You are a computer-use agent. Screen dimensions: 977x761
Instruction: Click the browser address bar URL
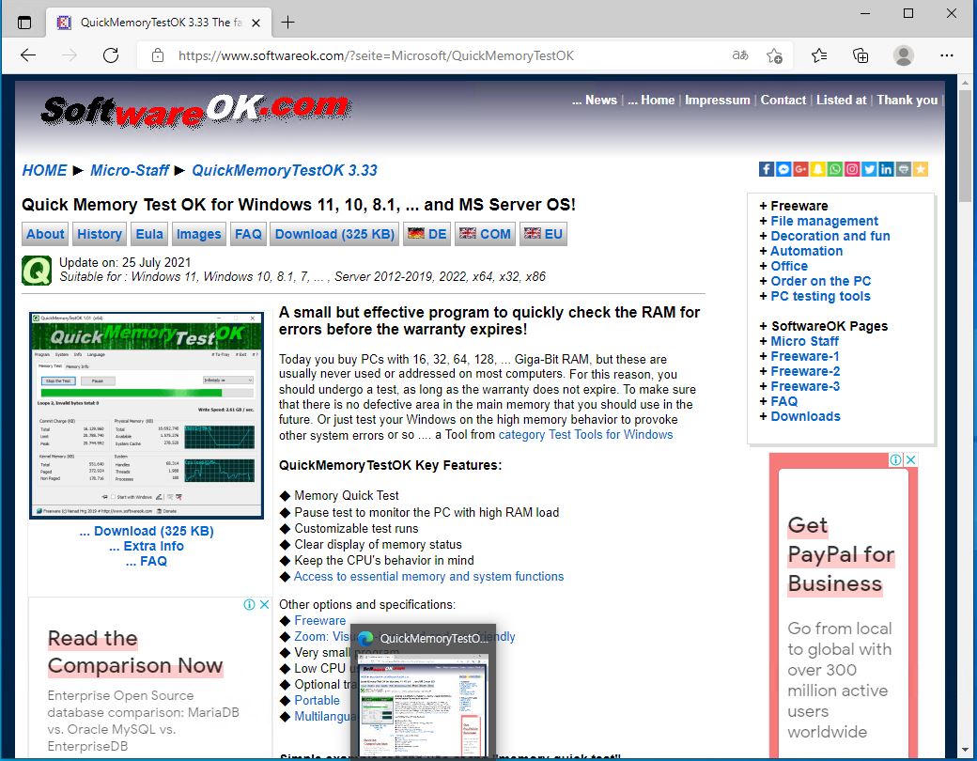pyautogui.click(x=376, y=55)
